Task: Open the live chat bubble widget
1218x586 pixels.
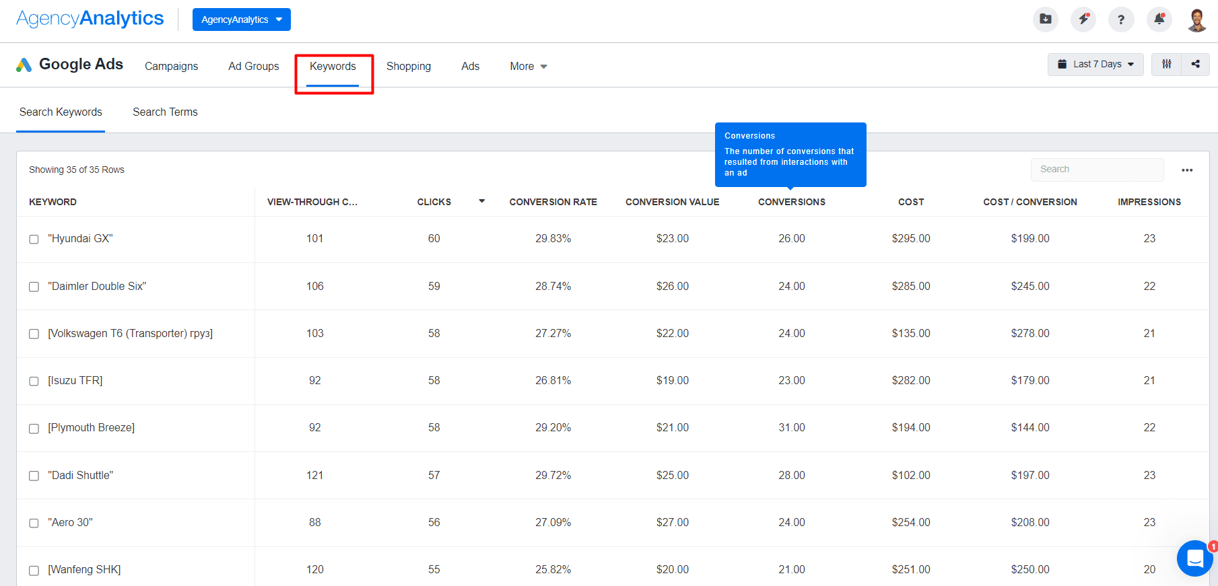Action: click(1195, 558)
